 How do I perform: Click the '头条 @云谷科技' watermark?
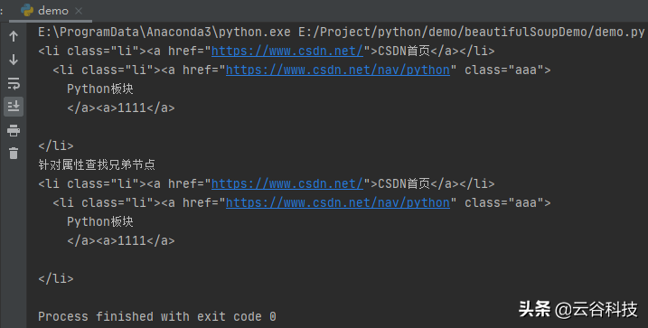[x=578, y=309]
